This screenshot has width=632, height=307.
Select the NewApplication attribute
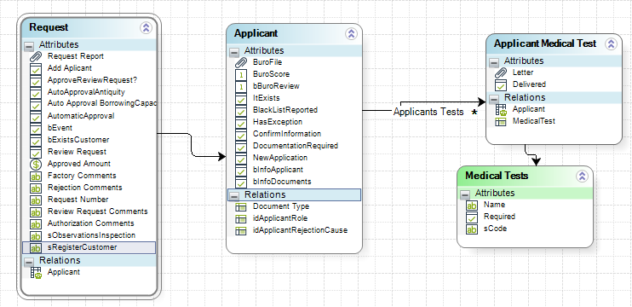pos(280,158)
